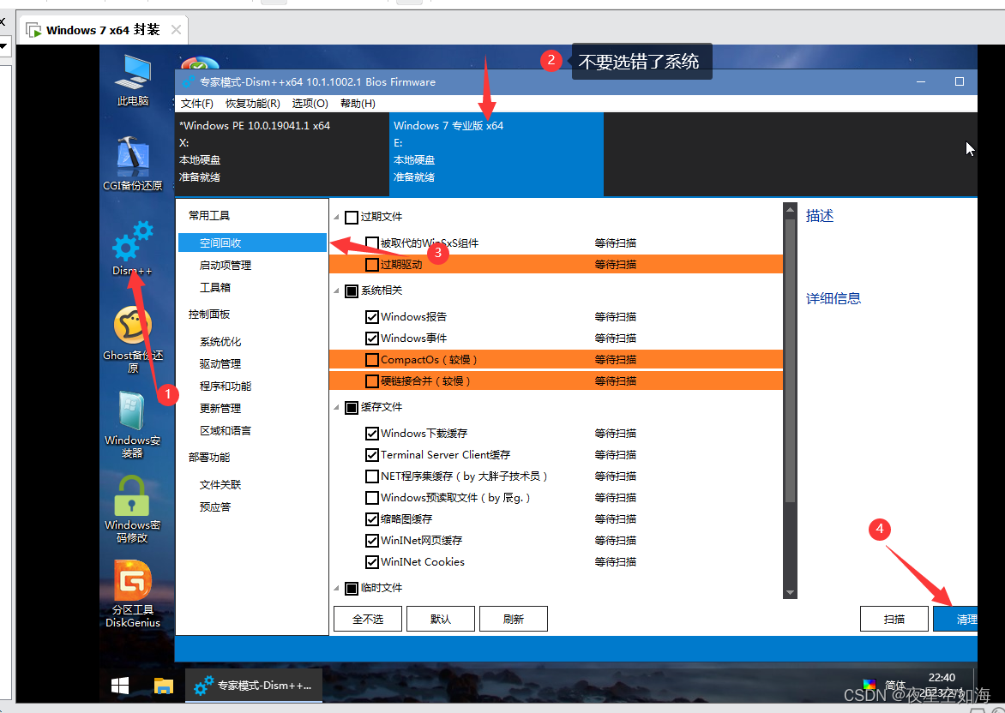Open File Explorer from the taskbar
The height and width of the screenshot is (713, 1005).
[x=164, y=686]
